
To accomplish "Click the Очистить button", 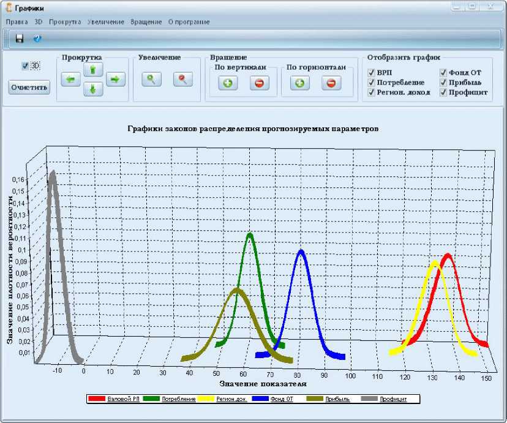I will (x=29, y=88).
